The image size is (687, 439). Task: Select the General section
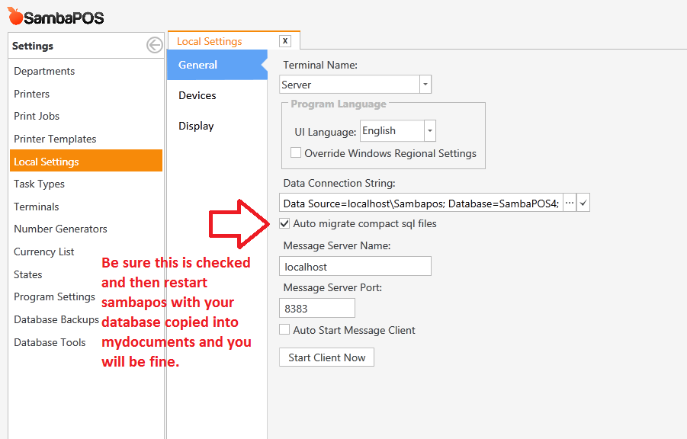click(x=217, y=65)
